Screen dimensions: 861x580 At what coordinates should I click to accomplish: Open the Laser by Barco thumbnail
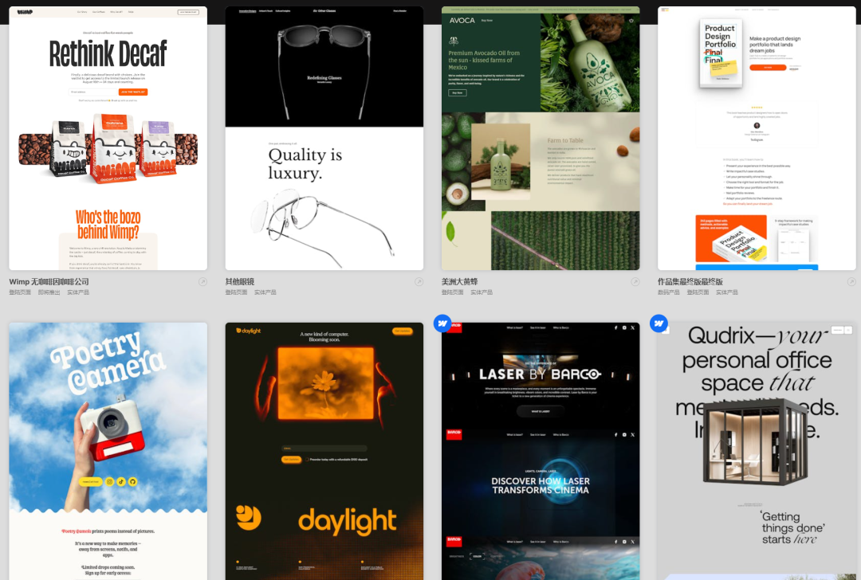point(541,451)
